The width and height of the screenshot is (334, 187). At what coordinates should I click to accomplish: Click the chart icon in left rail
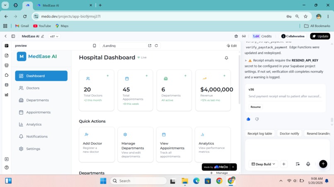coord(7,95)
